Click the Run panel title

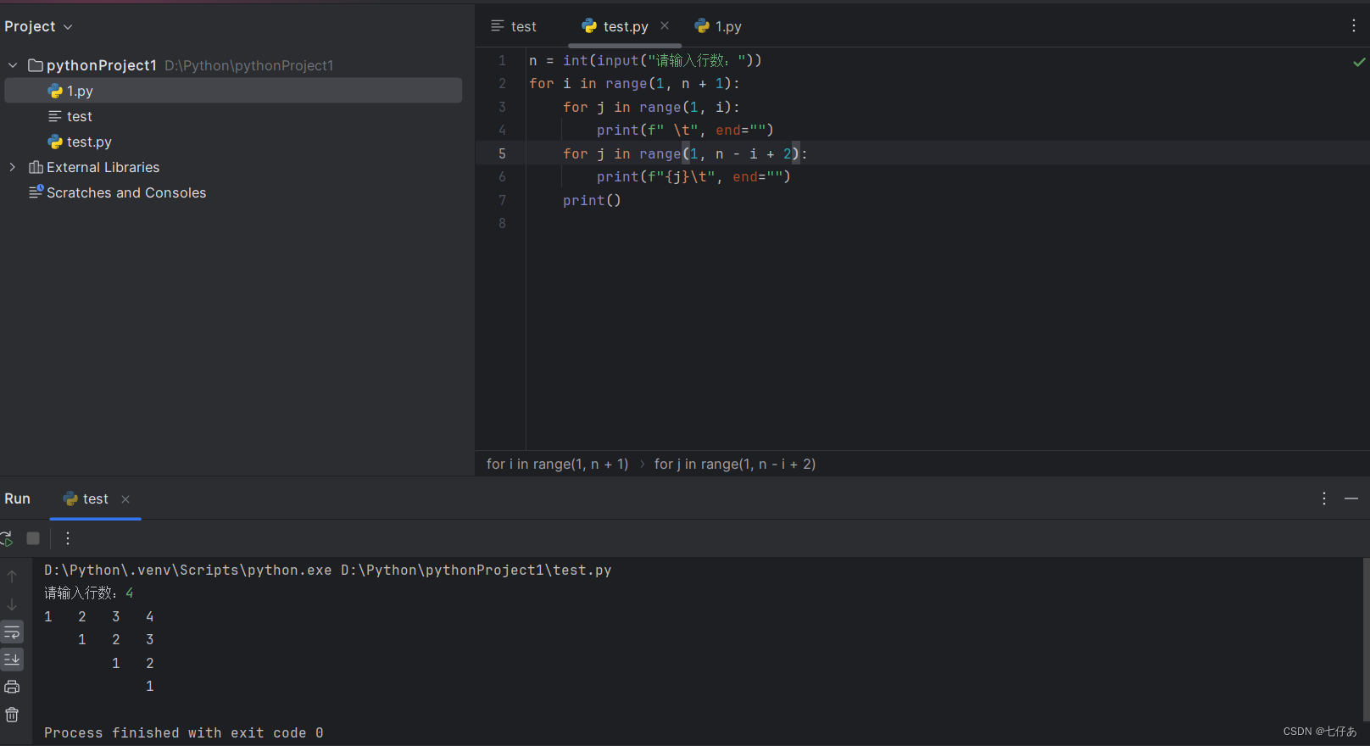17,498
